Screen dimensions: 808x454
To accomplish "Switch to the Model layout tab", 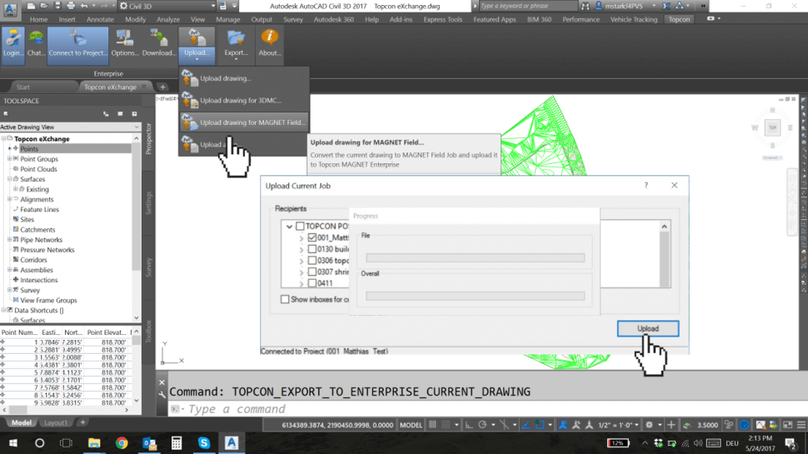I will point(21,422).
